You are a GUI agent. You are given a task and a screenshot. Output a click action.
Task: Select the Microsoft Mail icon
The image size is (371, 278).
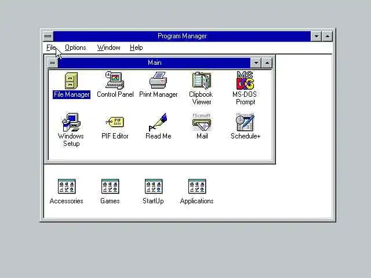pos(202,122)
